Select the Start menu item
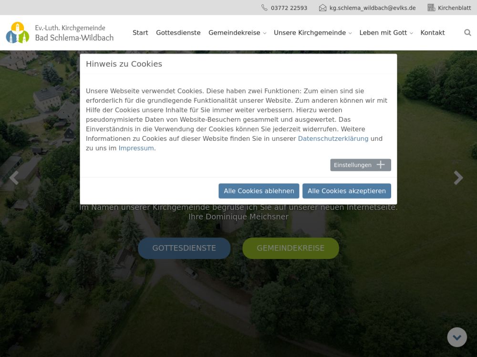 coord(140,33)
